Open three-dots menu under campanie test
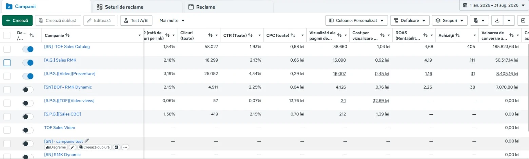The image size is (529, 159). coord(125,147)
